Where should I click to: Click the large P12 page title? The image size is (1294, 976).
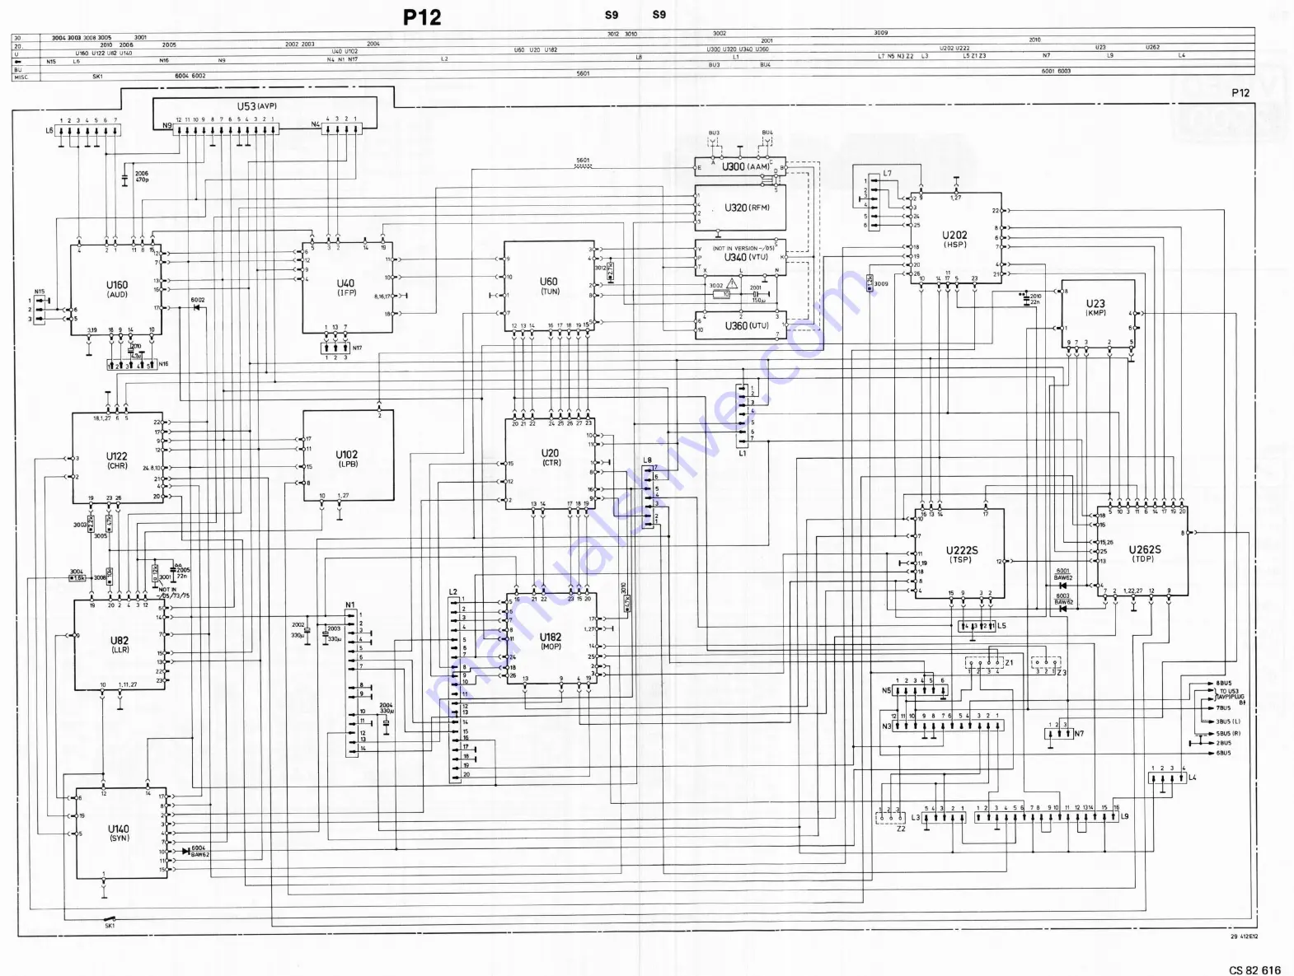(x=422, y=17)
